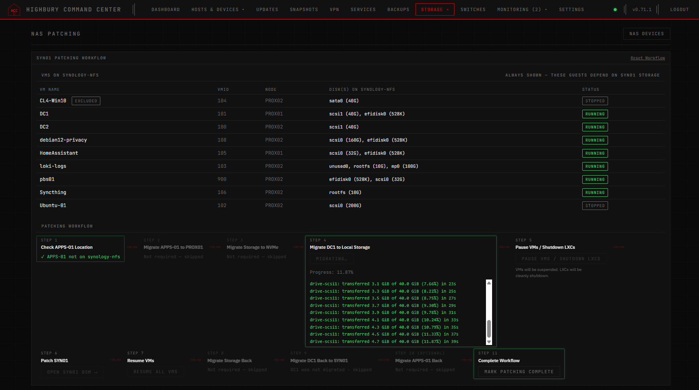The height and width of the screenshot is (390, 699).
Task: Click the Resume All VMs button
Action: [155, 372]
